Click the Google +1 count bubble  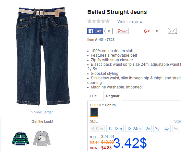point(157,31)
